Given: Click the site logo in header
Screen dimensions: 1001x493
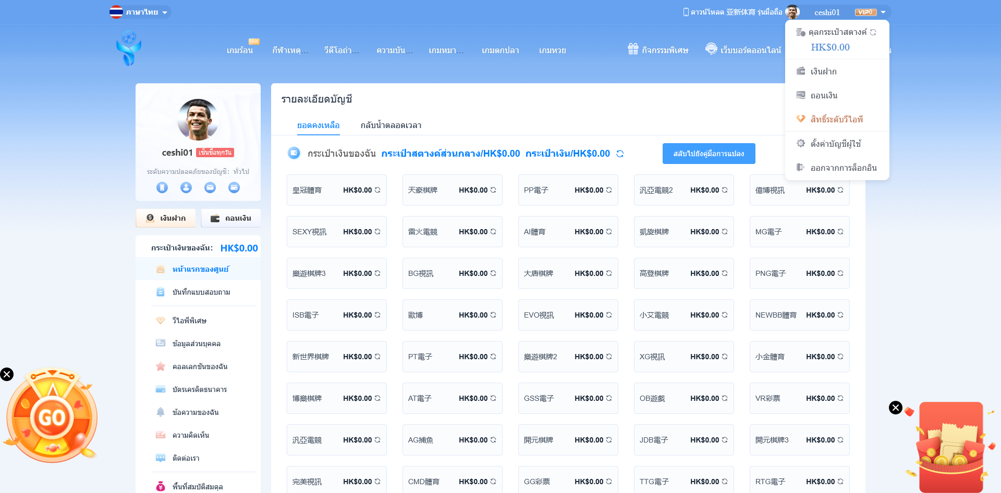Looking at the screenshot, I should (x=129, y=48).
